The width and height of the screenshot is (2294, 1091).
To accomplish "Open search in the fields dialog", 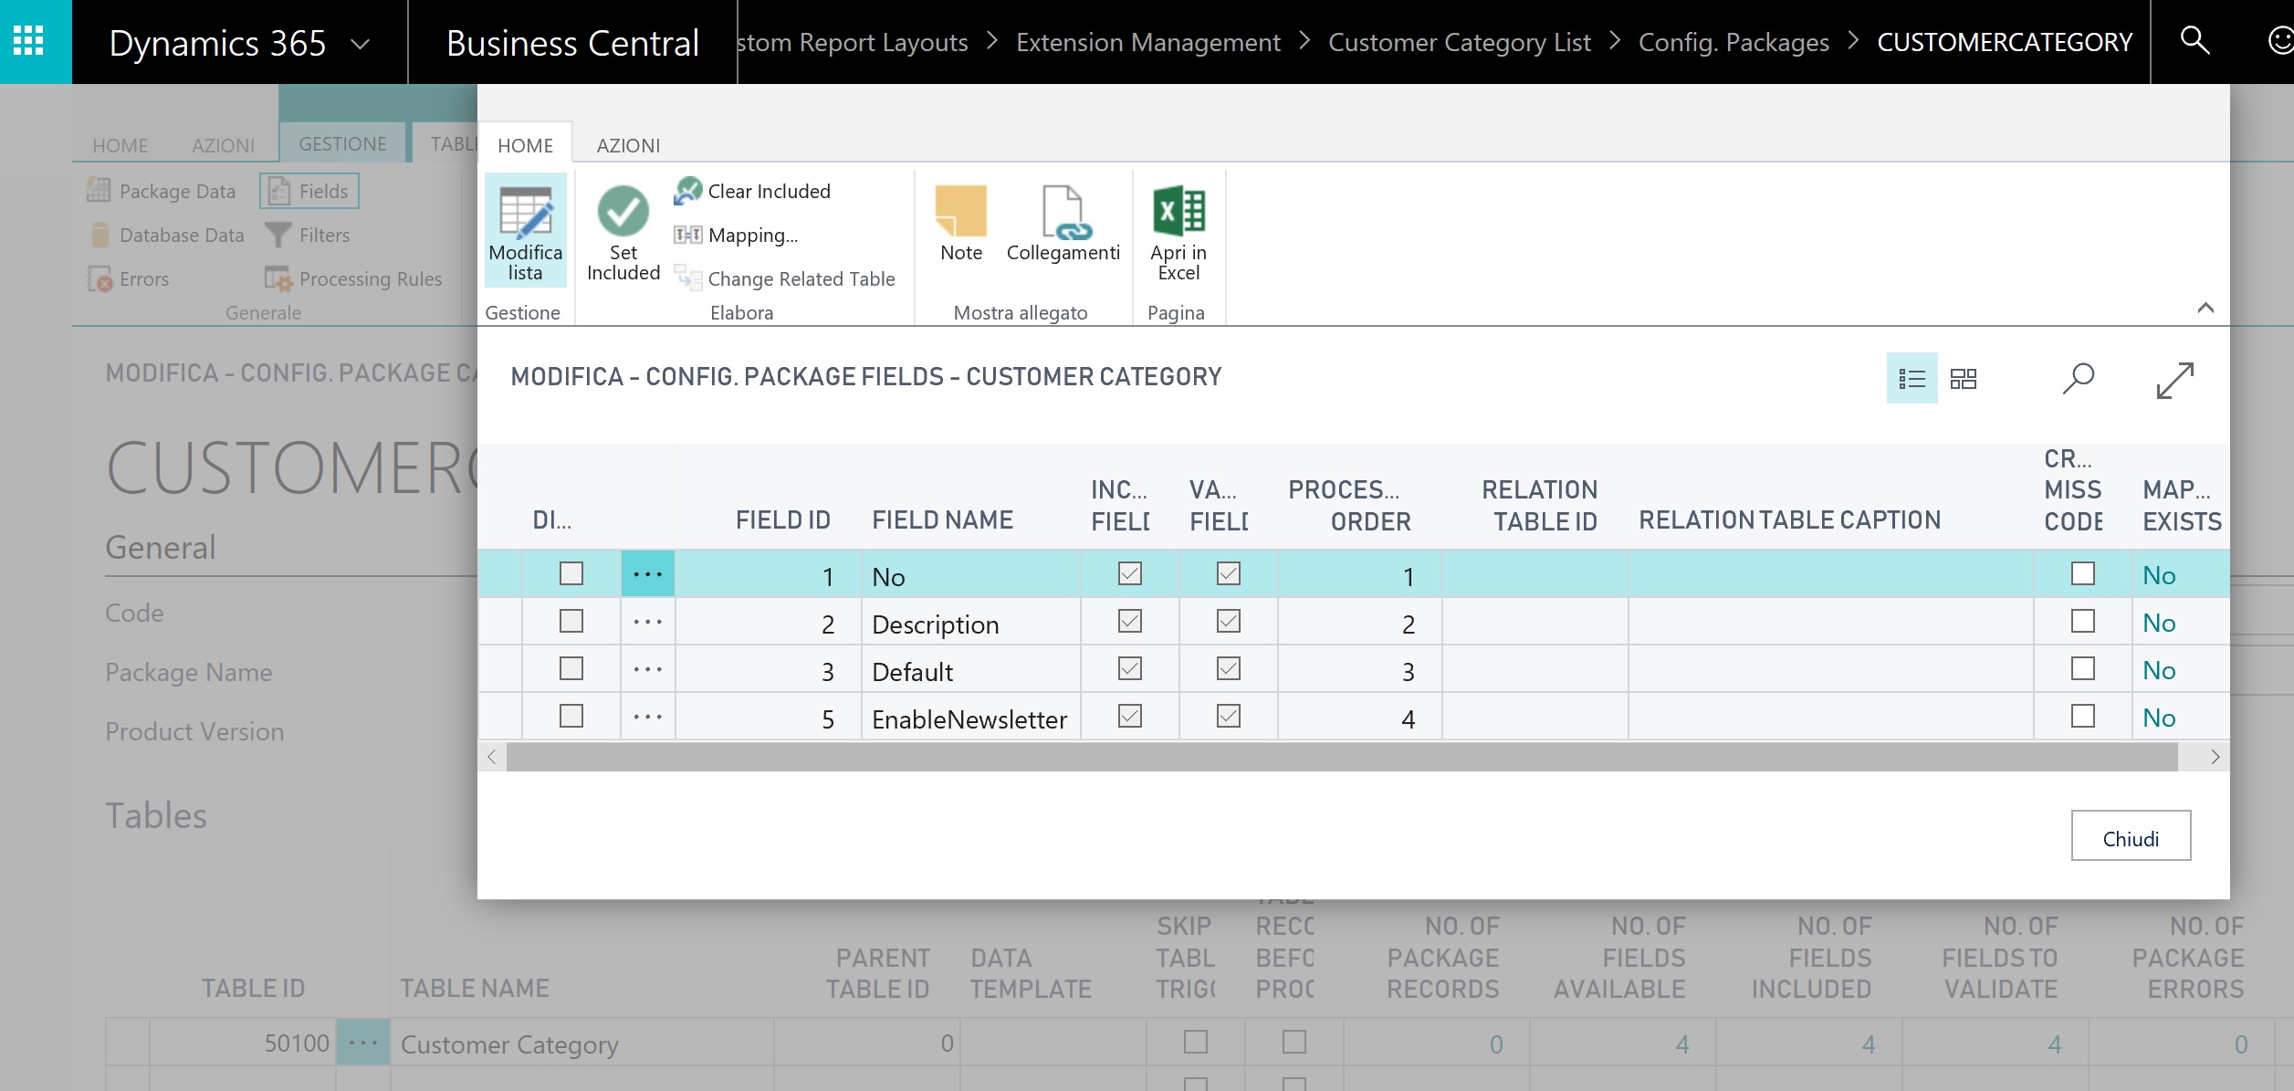I will click(x=2078, y=377).
